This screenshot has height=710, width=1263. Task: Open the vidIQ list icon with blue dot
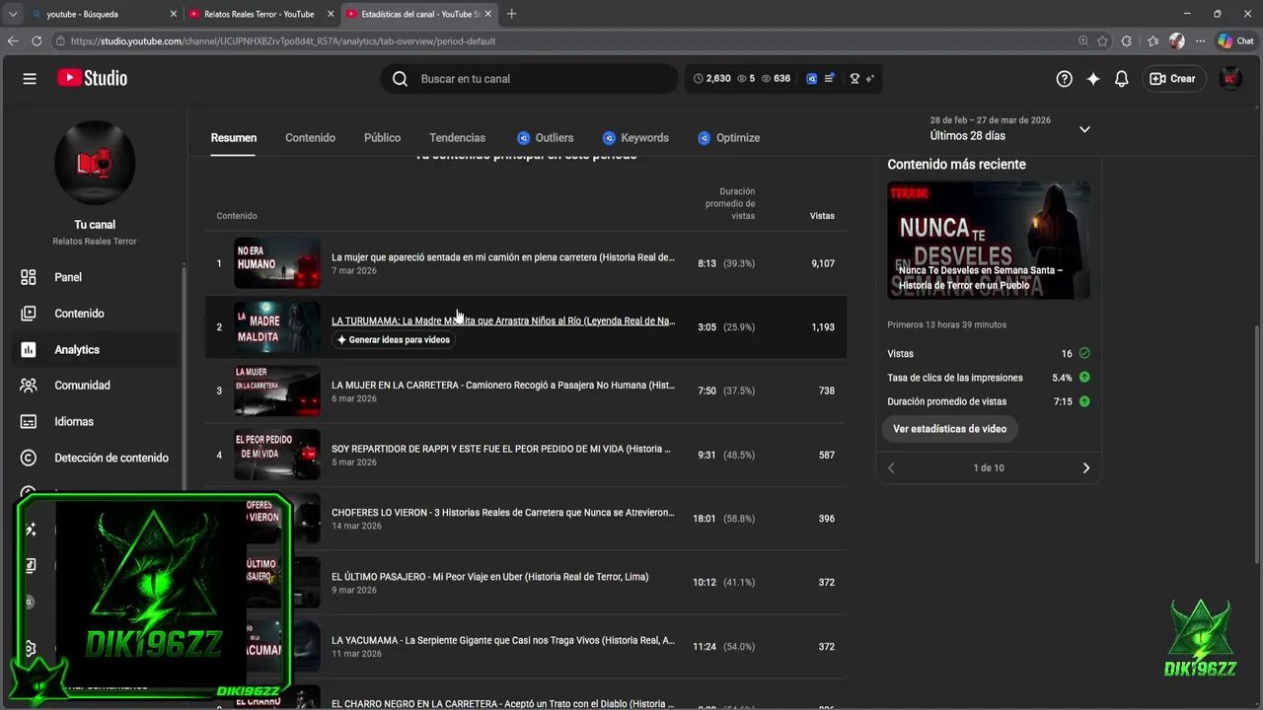(x=829, y=79)
